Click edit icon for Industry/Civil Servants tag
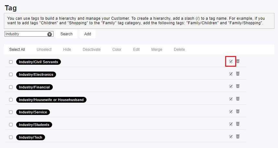Viewport: 278px width, 148px height. [x=230, y=62]
